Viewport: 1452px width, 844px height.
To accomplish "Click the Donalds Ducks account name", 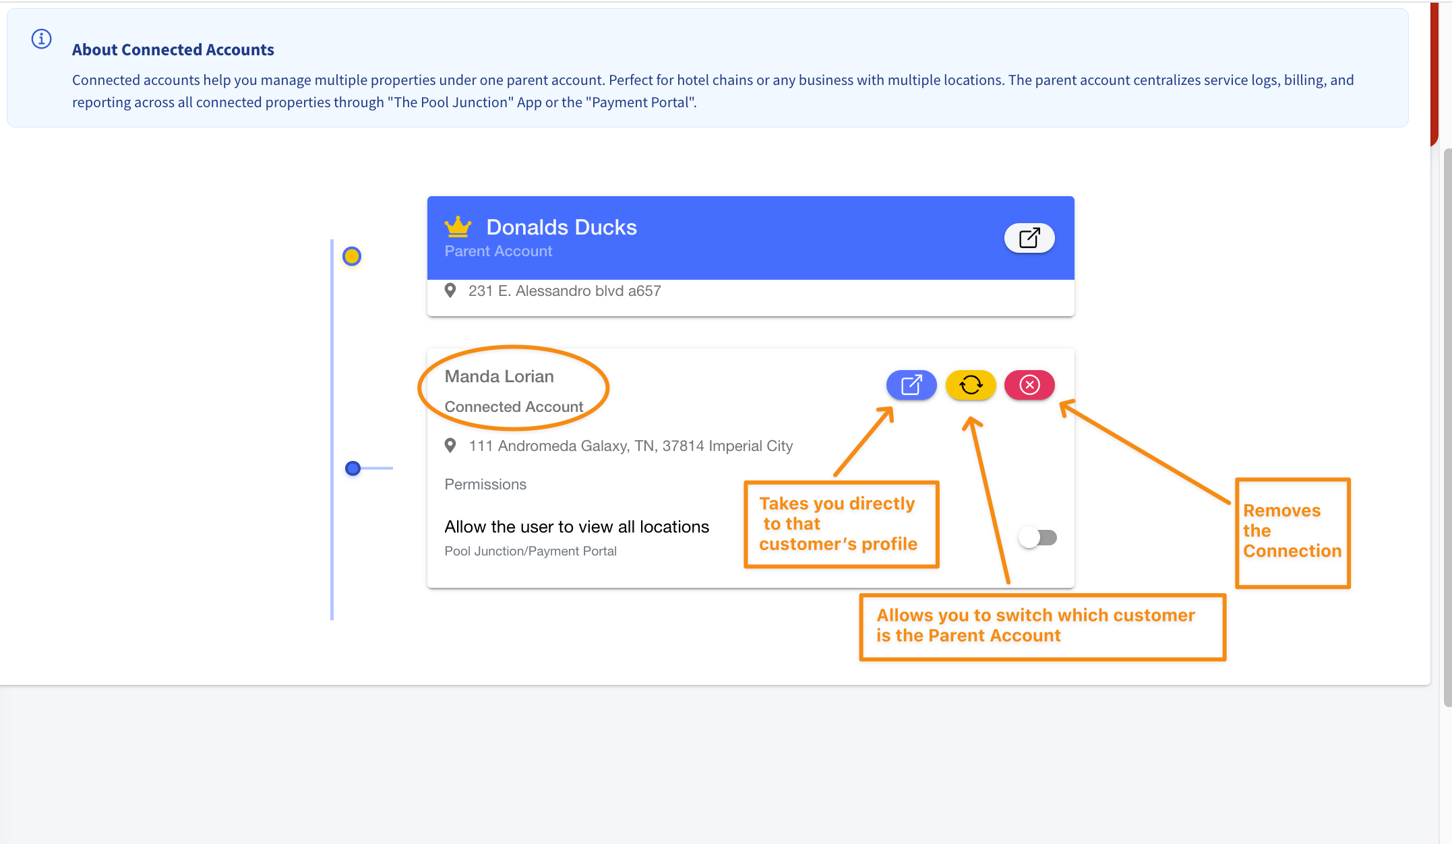I will tap(561, 227).
